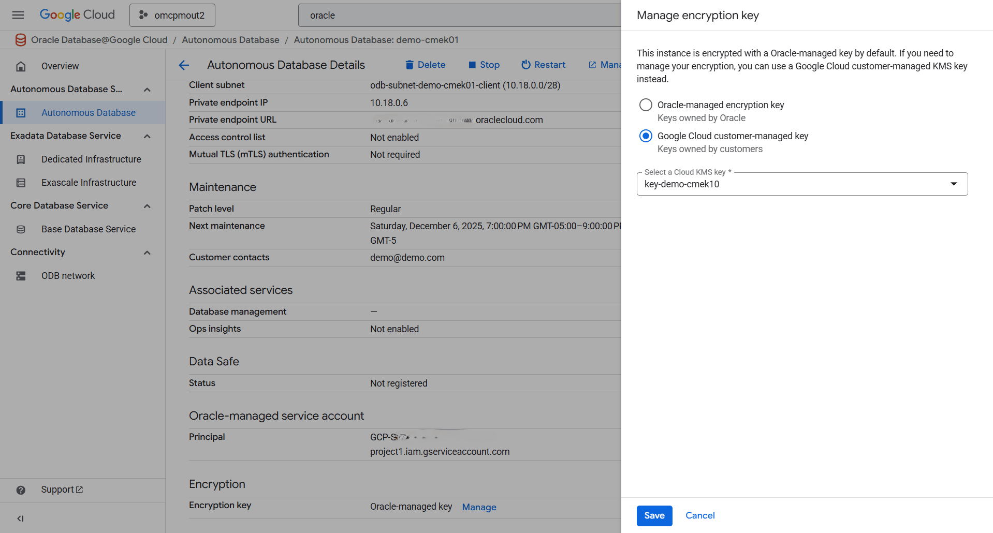
Task: Cancel the Manage encryption key panel
Action: pos(700,515)
